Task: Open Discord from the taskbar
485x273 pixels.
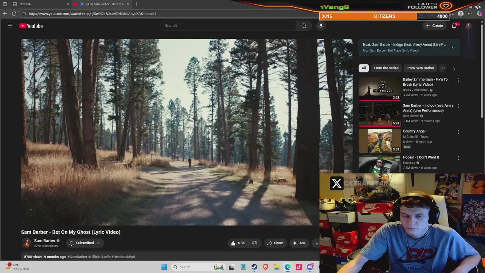Action: tap(310, 267)
